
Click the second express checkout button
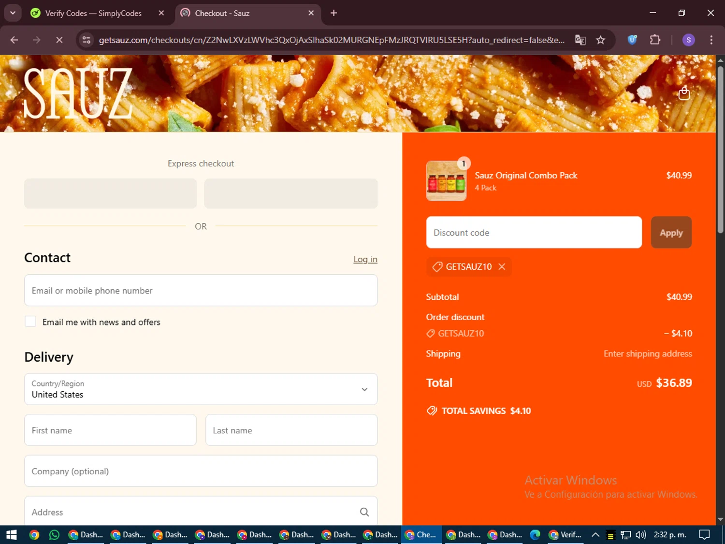[291, 193]
